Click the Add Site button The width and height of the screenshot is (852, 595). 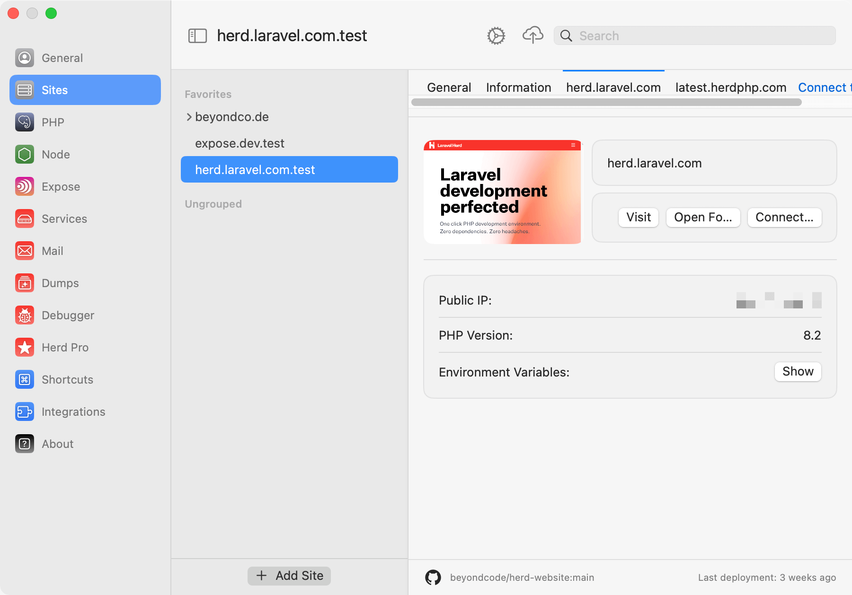pos(289,576)
